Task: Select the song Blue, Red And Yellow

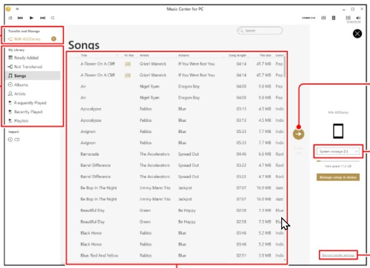Action: point(99,256)
